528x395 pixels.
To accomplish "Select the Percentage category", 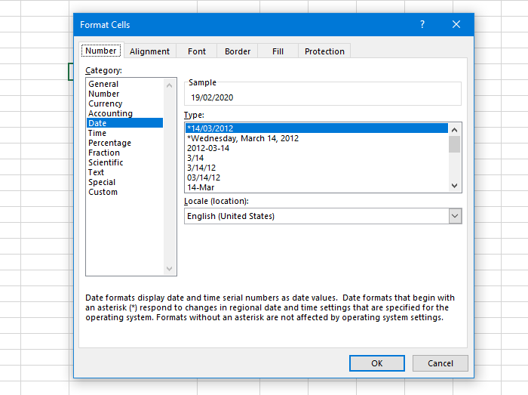I will click(109, 143).
